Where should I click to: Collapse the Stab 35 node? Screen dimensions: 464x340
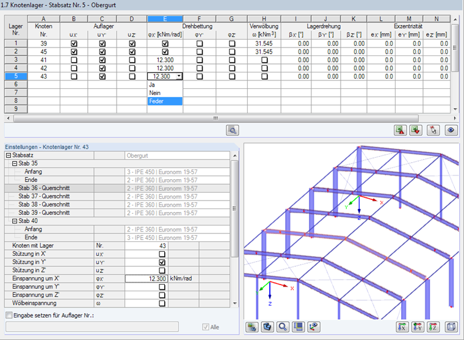click(15, 163)
